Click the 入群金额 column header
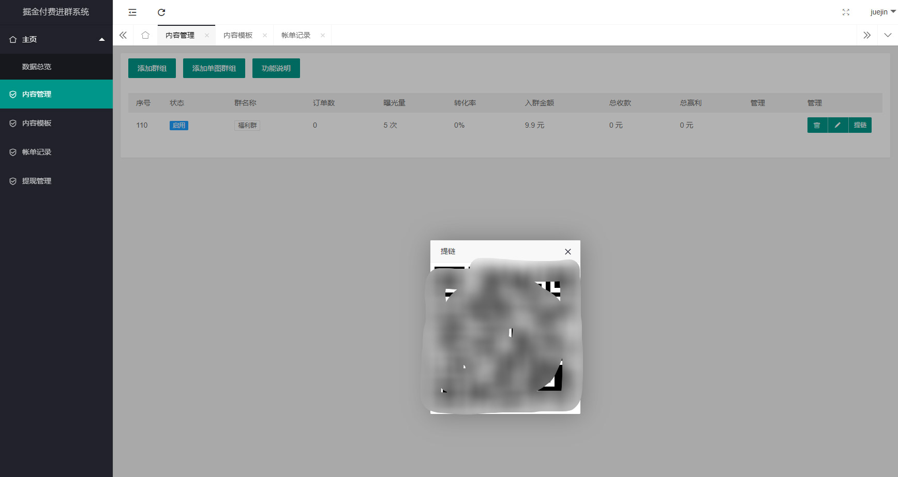 [540, 103]
